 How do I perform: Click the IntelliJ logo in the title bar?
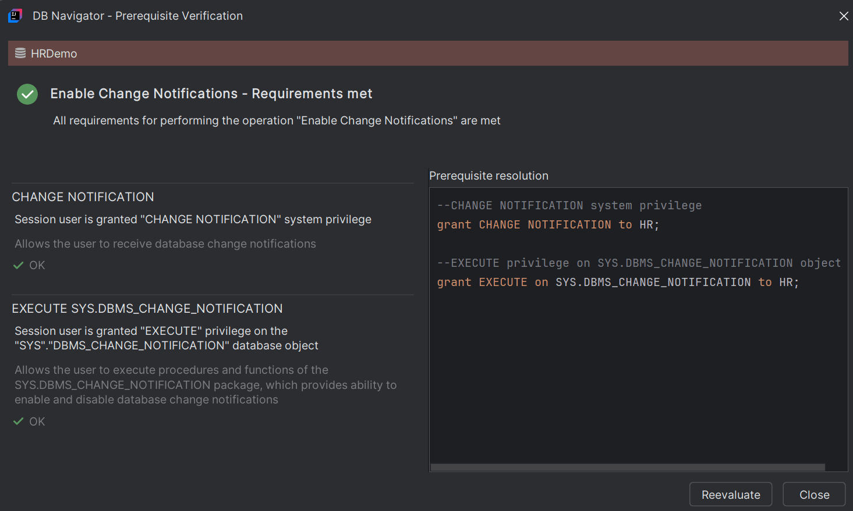15,16
